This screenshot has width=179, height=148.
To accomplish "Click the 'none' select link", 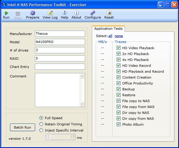I will 119,36.
